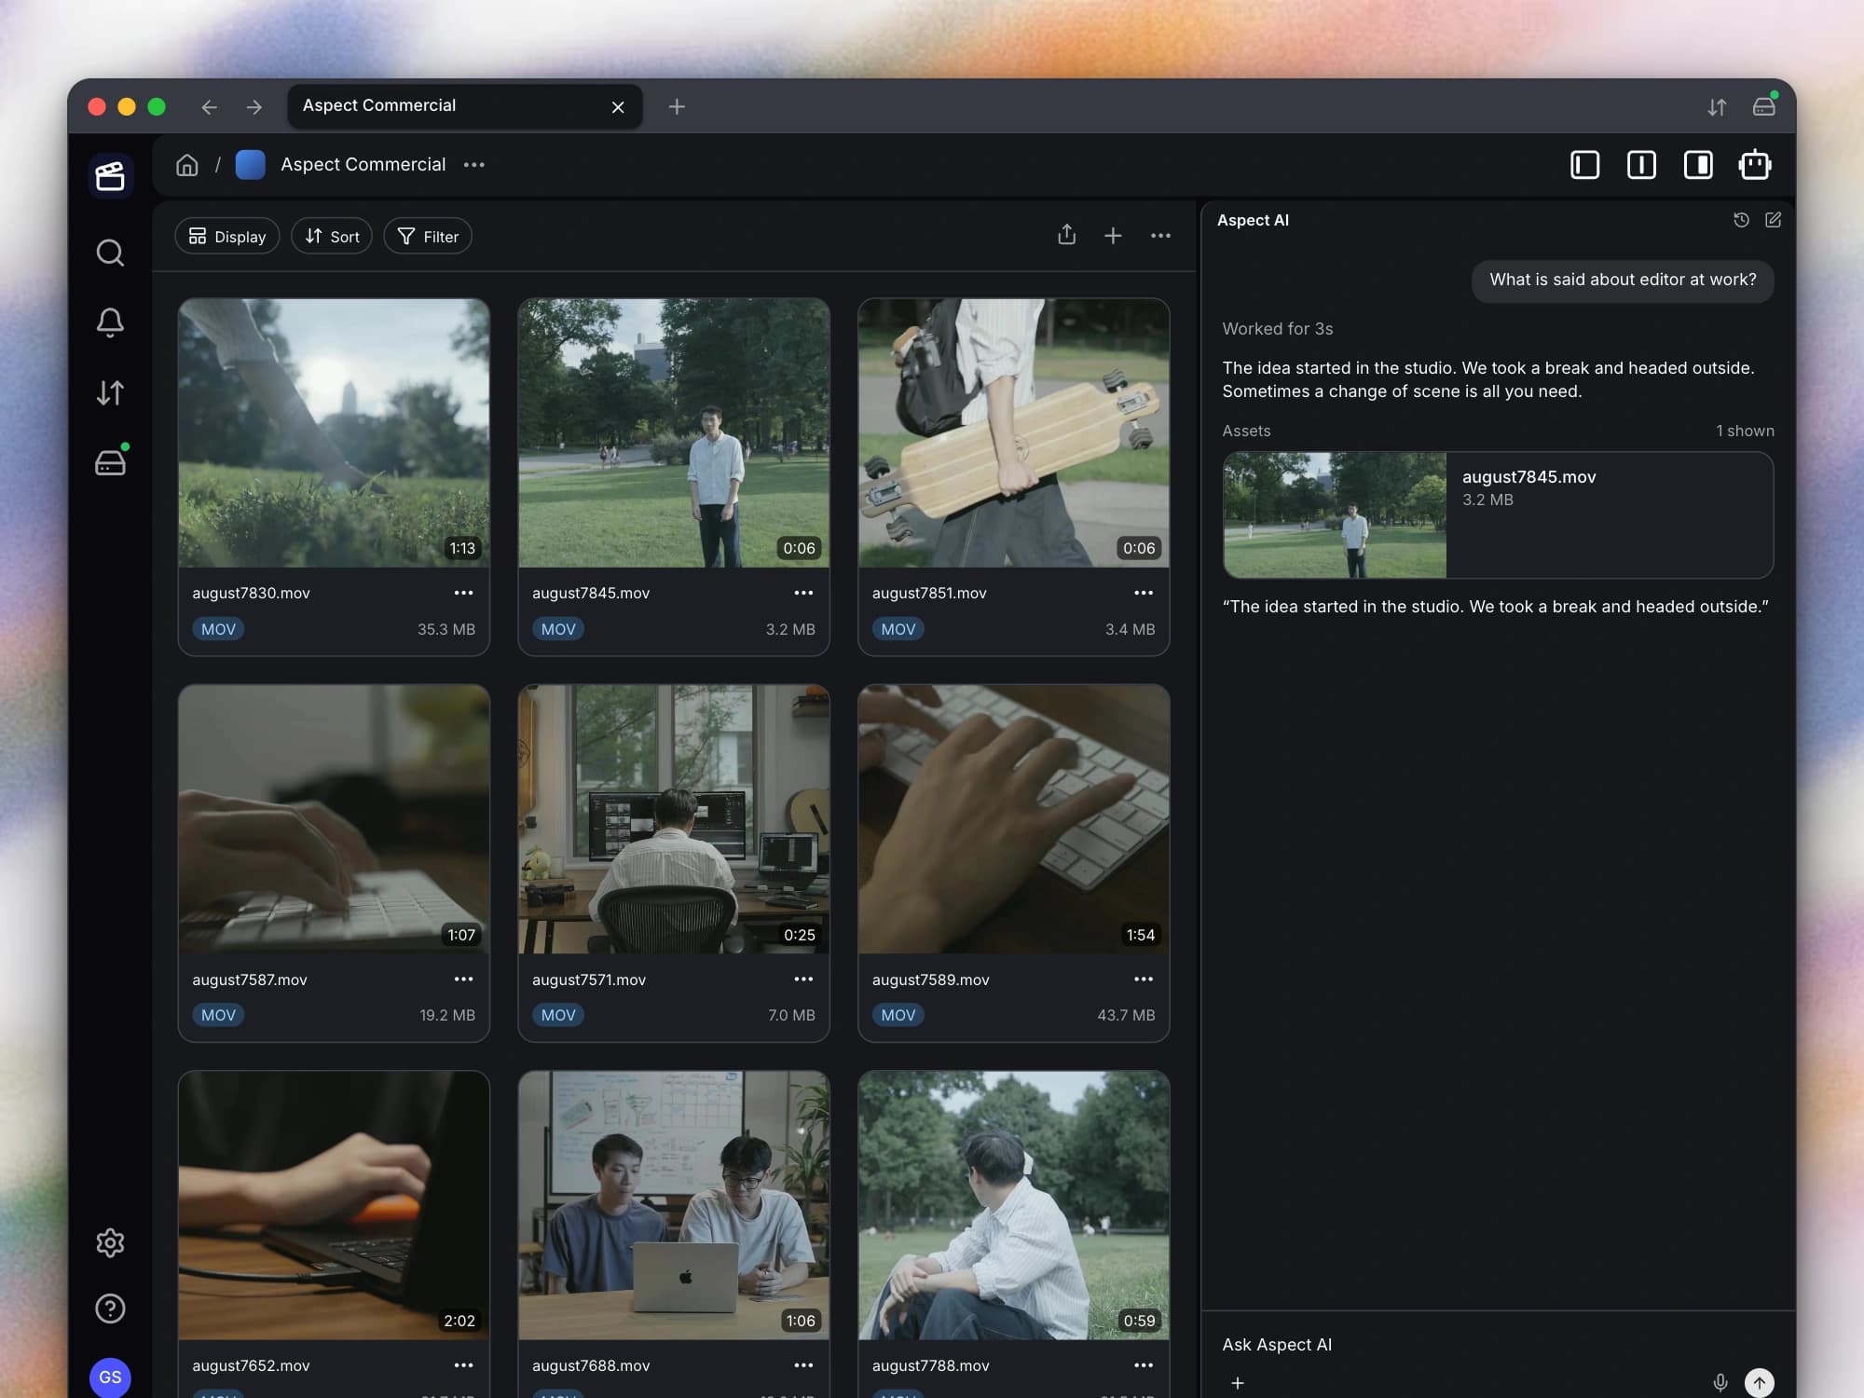Toggle the left sidebar panel layout
The width and height of the screenshot is (1864, 1398).
pyautogui.click(x=1584, y=165)
